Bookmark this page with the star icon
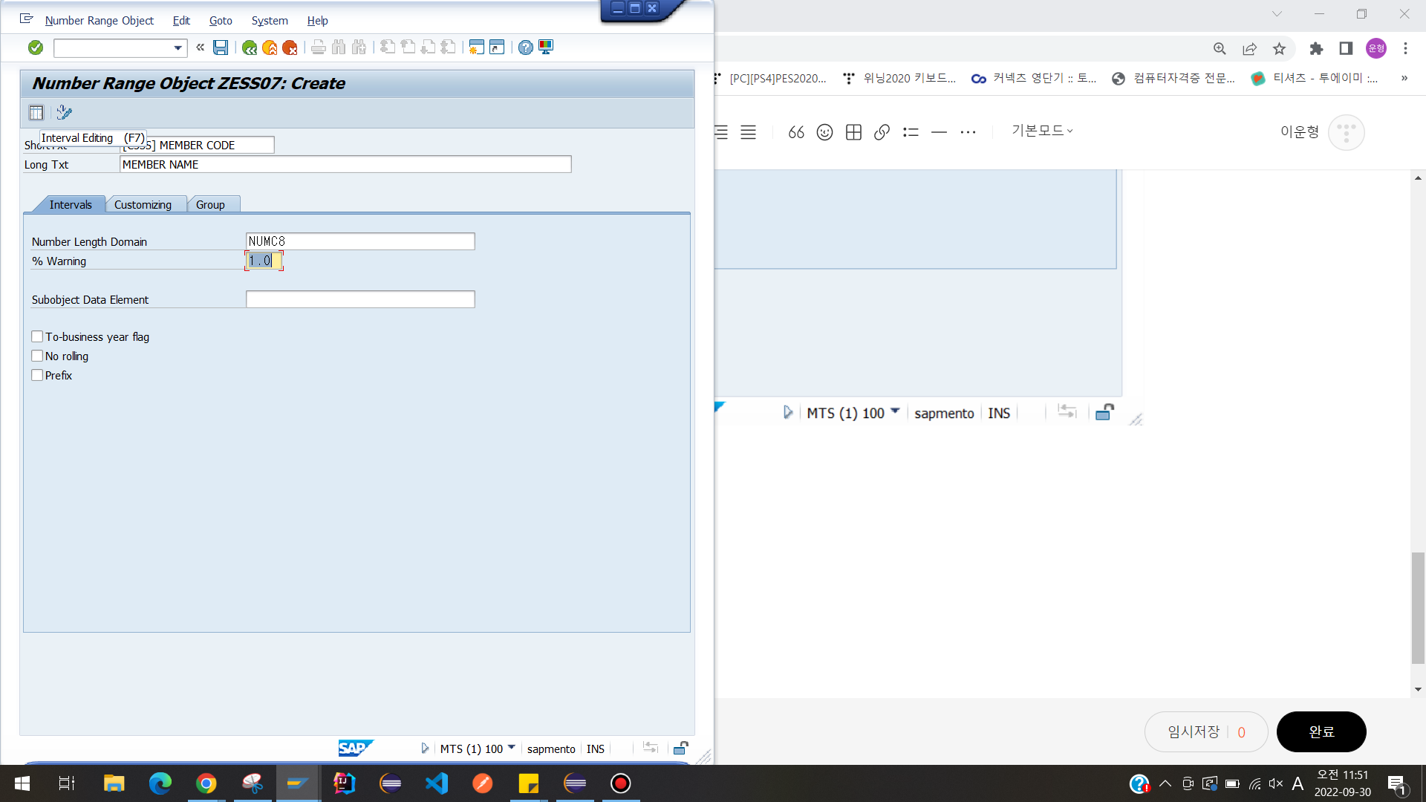The width and height of the screenshot is (1426, 802). (x=1279, y=49)
